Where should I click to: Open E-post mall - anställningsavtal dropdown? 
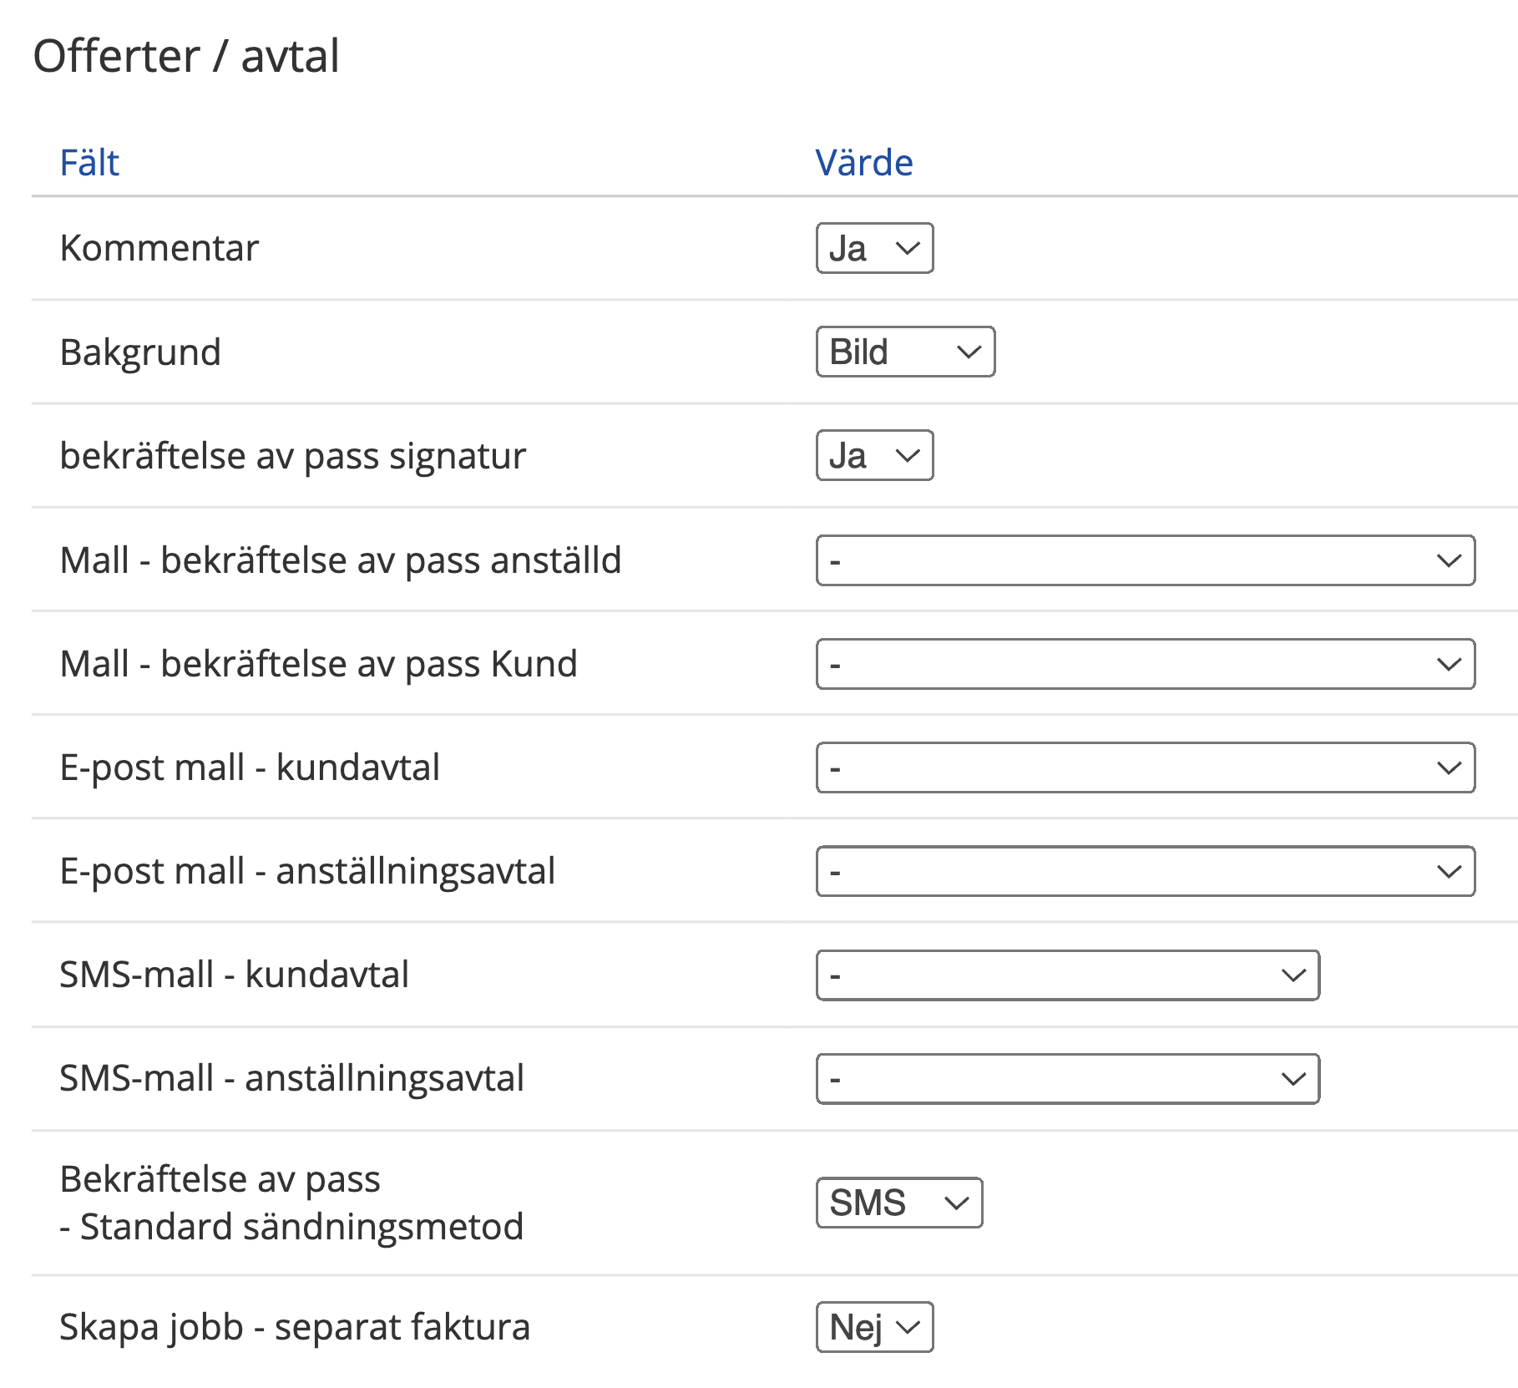coord(1145,871)
